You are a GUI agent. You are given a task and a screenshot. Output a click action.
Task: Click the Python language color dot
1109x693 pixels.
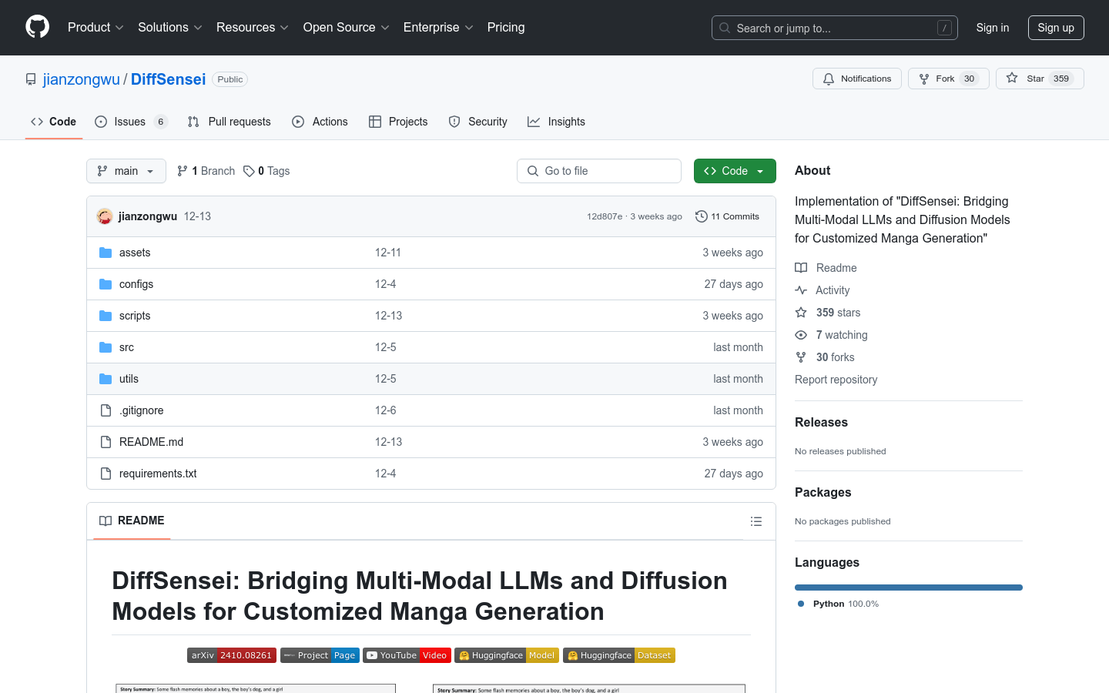(801, 604)
